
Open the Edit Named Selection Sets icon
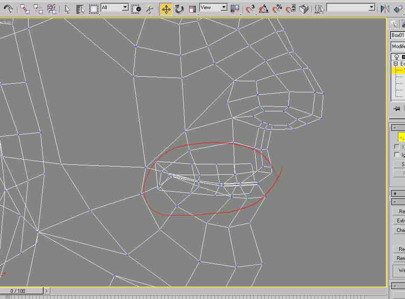point(319,9)
